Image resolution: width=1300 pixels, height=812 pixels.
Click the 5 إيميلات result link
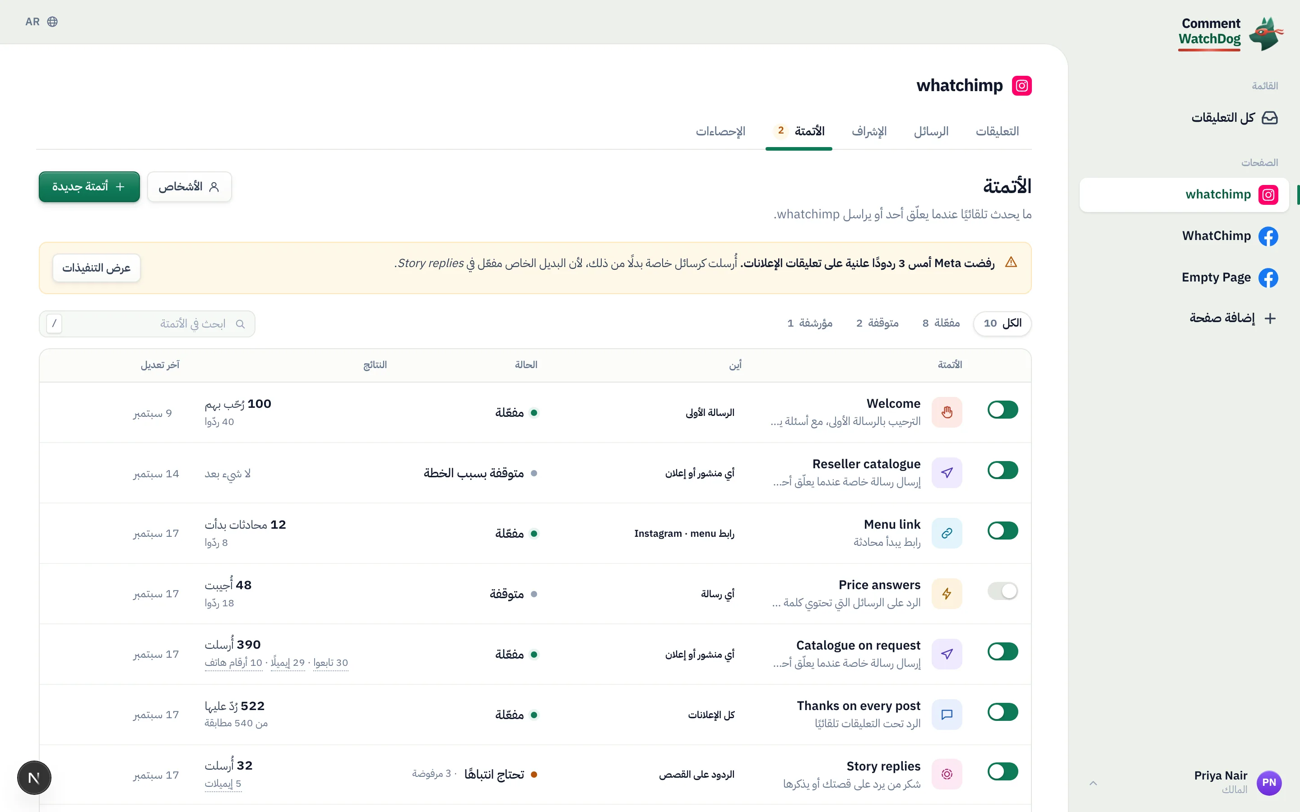[x=223, y=784]
